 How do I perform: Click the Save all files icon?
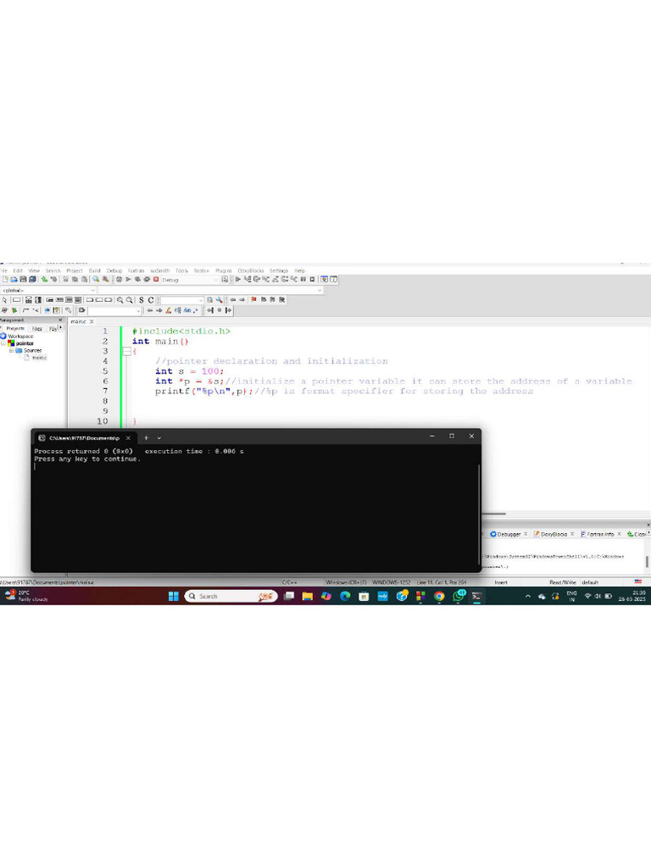pyautogui.click(x=33, y=279)
